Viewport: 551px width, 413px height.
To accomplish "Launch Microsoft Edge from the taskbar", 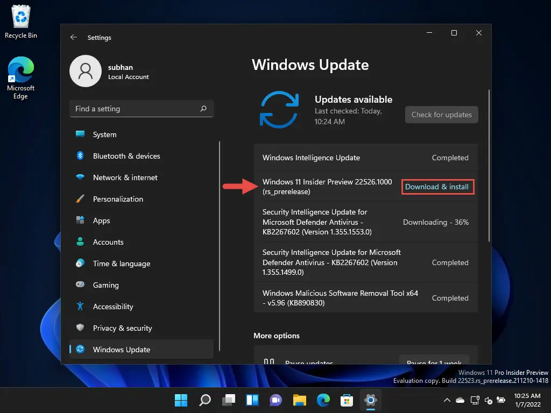I will tap(323, 400).
